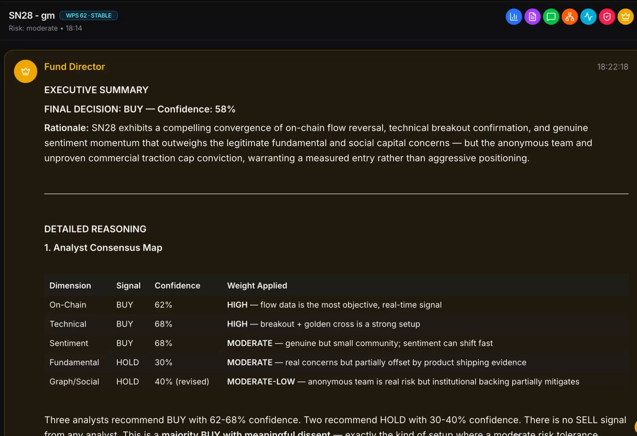The width and height of the screenshot is (637, 436).
Task: Click the Weight Applied column header
Action: pyautogui.click(x=257, y=285)
